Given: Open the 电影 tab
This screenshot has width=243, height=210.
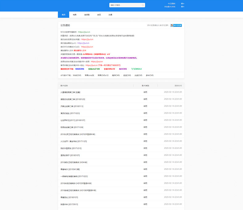Looking at the screenshot, I should pyautogui.click(x=75, y=15).
